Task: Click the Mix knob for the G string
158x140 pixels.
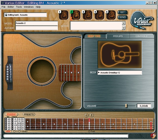Action: click(x=6, y=123)
